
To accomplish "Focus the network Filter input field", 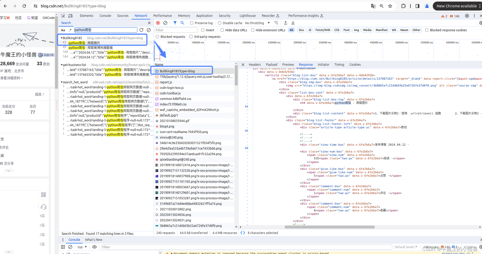I will (x=176, y=30).
